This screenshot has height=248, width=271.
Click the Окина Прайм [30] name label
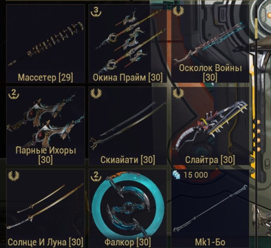(x=127, y=77)
